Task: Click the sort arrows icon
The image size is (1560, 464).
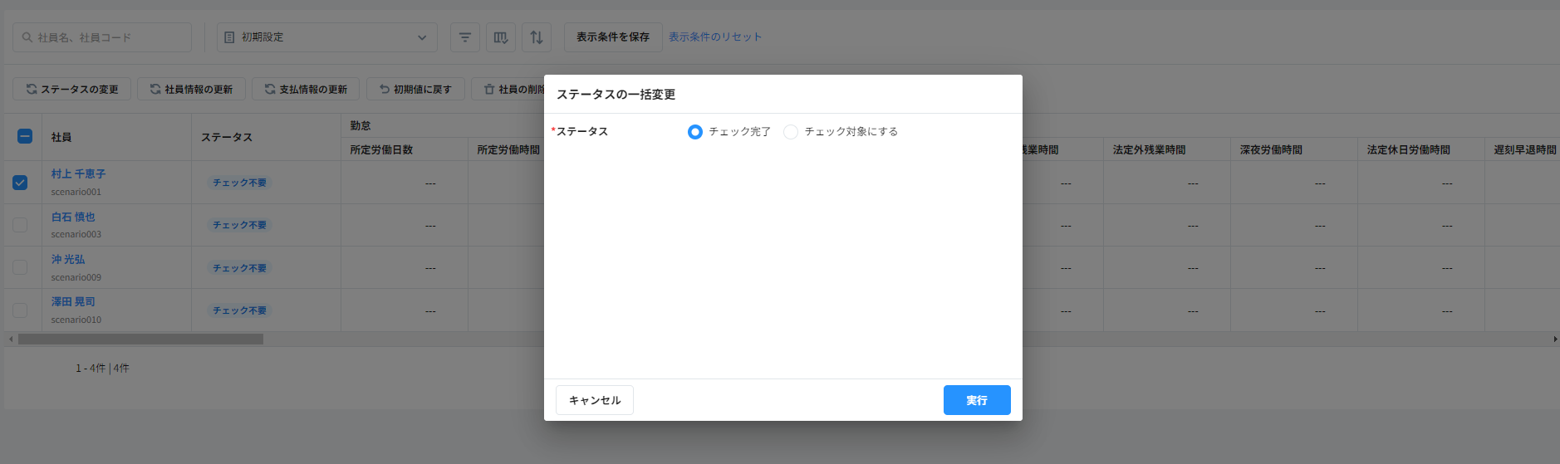Action: (537, 37)
